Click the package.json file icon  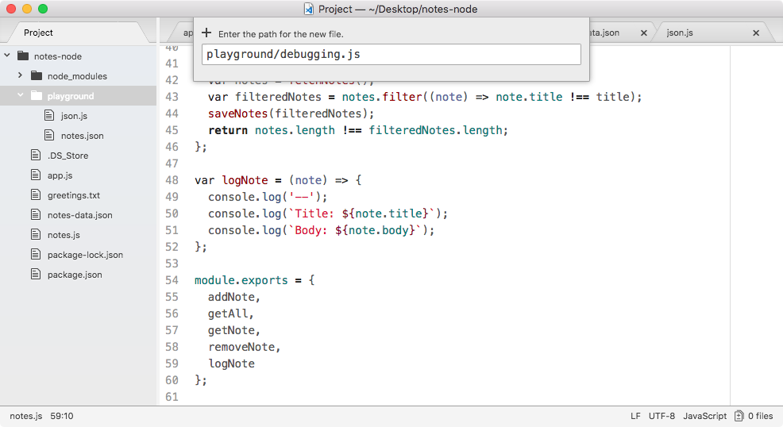click(x=36, y=274)
